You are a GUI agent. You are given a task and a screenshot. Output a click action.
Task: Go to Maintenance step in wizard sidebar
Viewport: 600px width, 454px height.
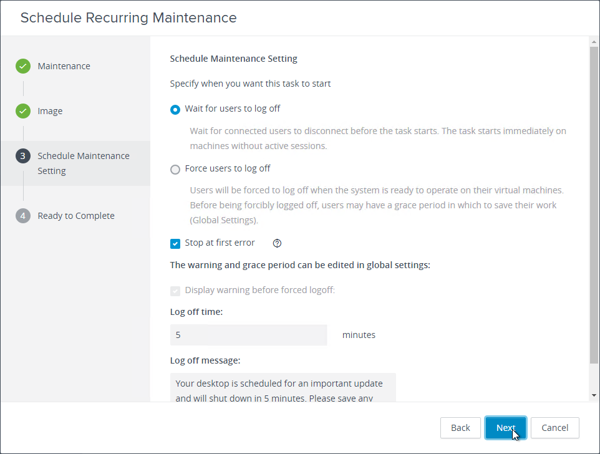tap(64, 66)
